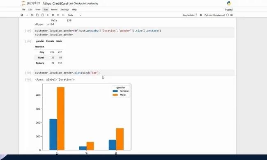Click inside the groupby code cell
Image resolution: width=267 pixels, height=160 pixels.
pyautogui.click(x=134, y=33)
